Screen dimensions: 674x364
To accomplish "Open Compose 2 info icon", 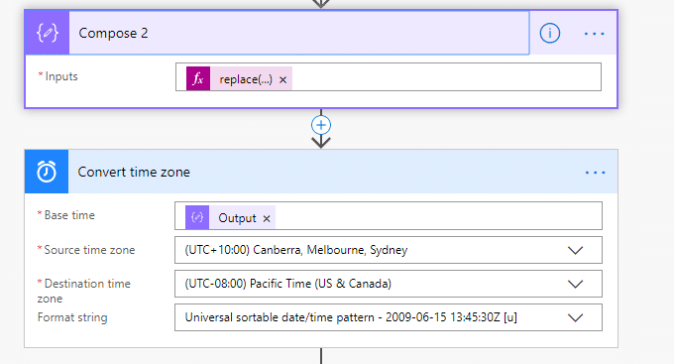I will (550, 33).
